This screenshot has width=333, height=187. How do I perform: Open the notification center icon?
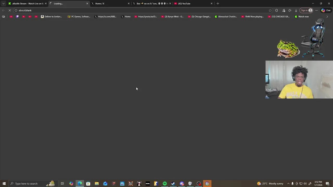(x=328, y=184)
